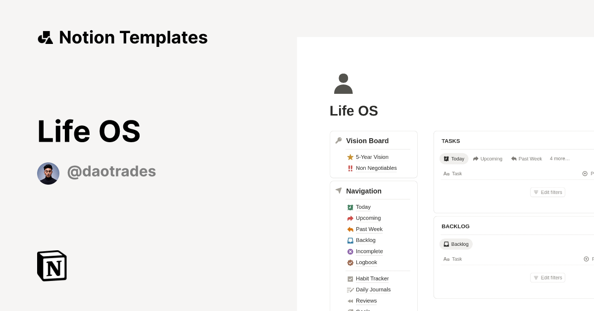Click the calendar icon next to Today
Image resolution: width=594 pixels, height=311 pixels.
(350, 207)
